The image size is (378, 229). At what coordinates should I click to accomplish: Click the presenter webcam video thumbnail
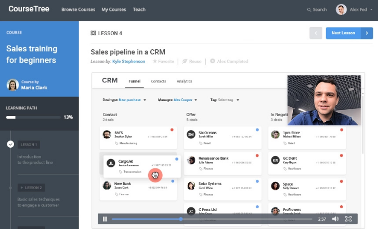pos(324,100)
